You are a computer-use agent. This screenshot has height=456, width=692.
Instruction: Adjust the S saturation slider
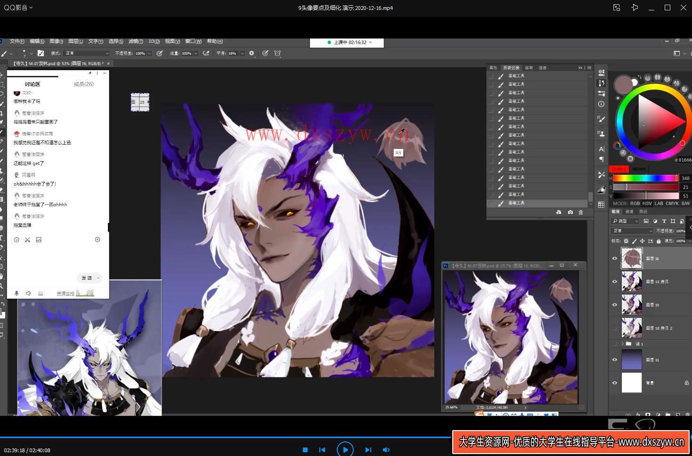click(x=645, y=187)
